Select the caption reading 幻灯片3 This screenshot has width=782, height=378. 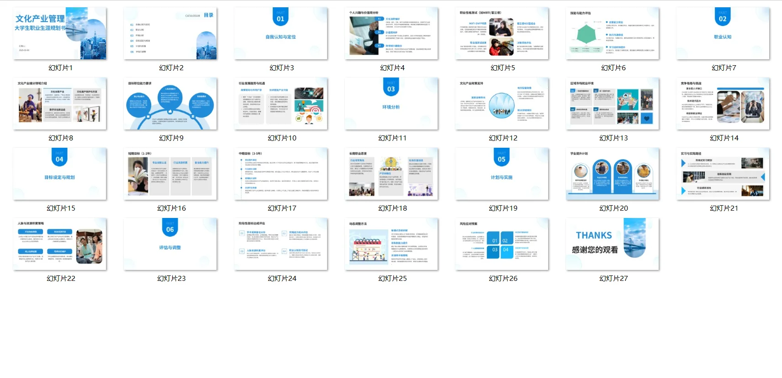point(282,68)
